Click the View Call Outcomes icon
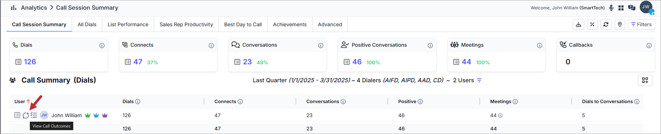This screenshot has width=661, height=134. pyautogui.click(x=26, y=115)
